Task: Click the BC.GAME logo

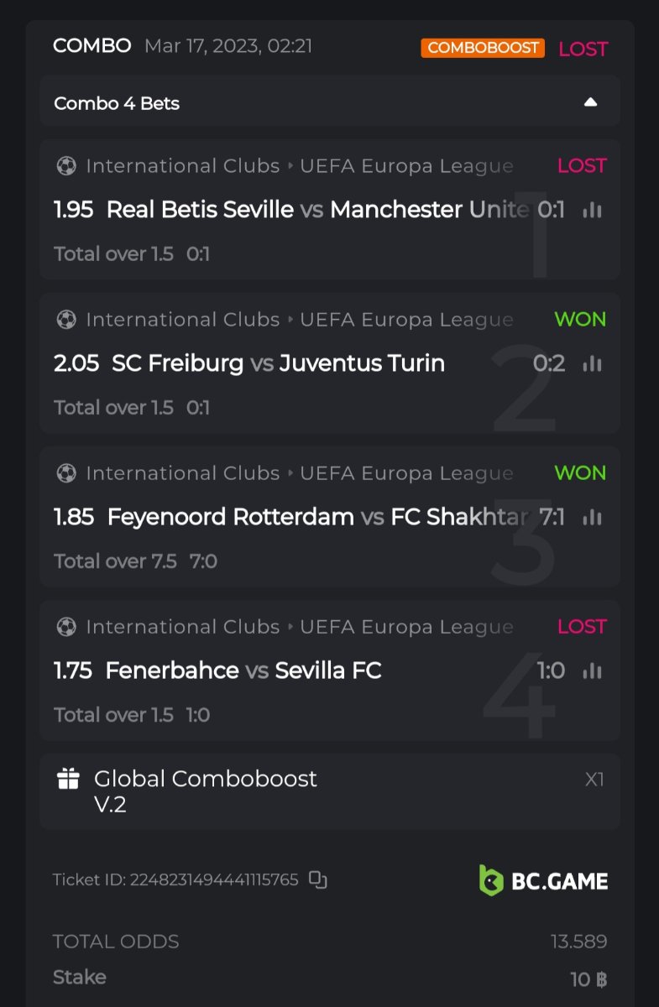Action: pyautogui.click(x=543, y=879)
